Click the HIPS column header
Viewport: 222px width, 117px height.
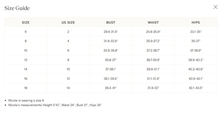[x=196, y=23]
